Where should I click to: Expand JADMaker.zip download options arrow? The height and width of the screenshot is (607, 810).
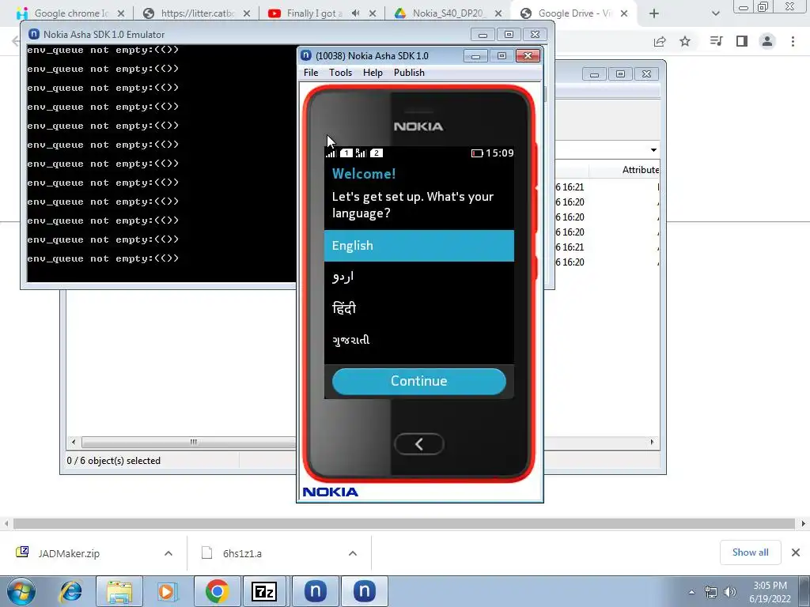pyautogui.click(x=168, y=553)
